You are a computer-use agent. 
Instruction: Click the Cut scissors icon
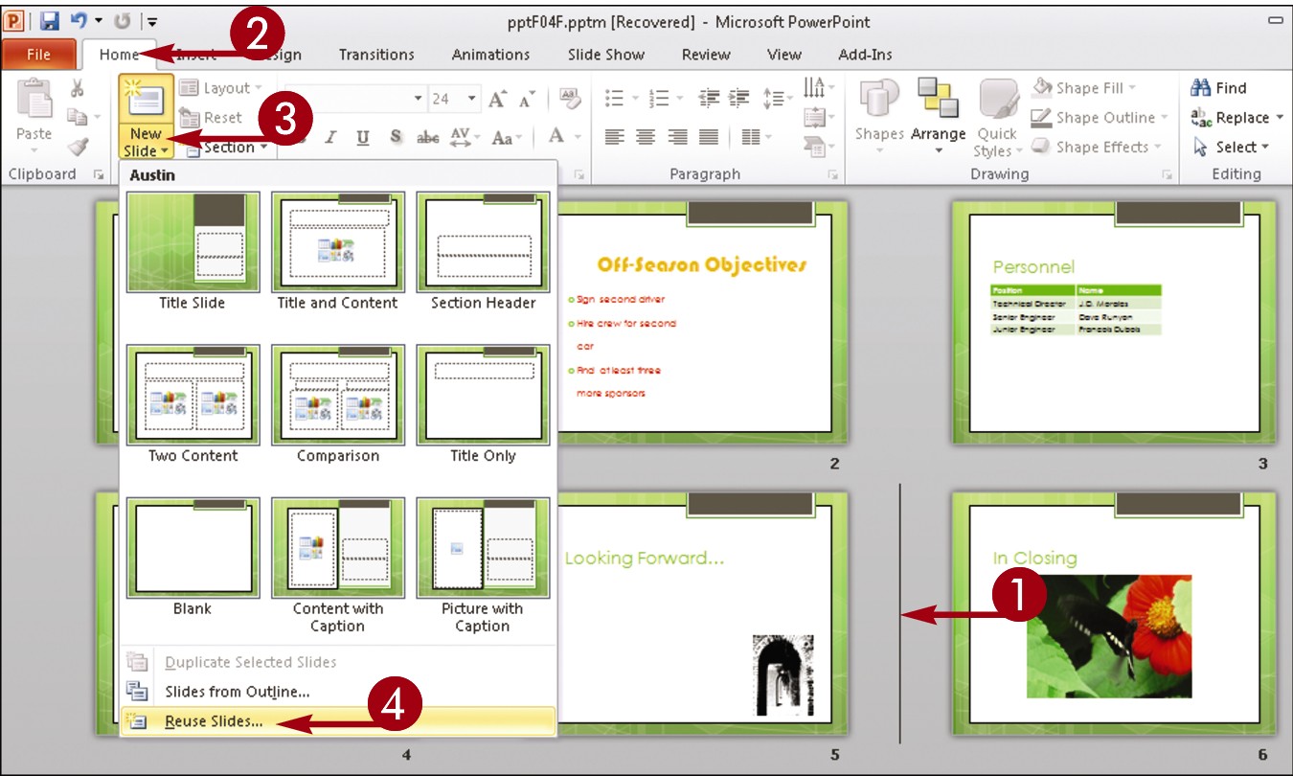point(78,87)
